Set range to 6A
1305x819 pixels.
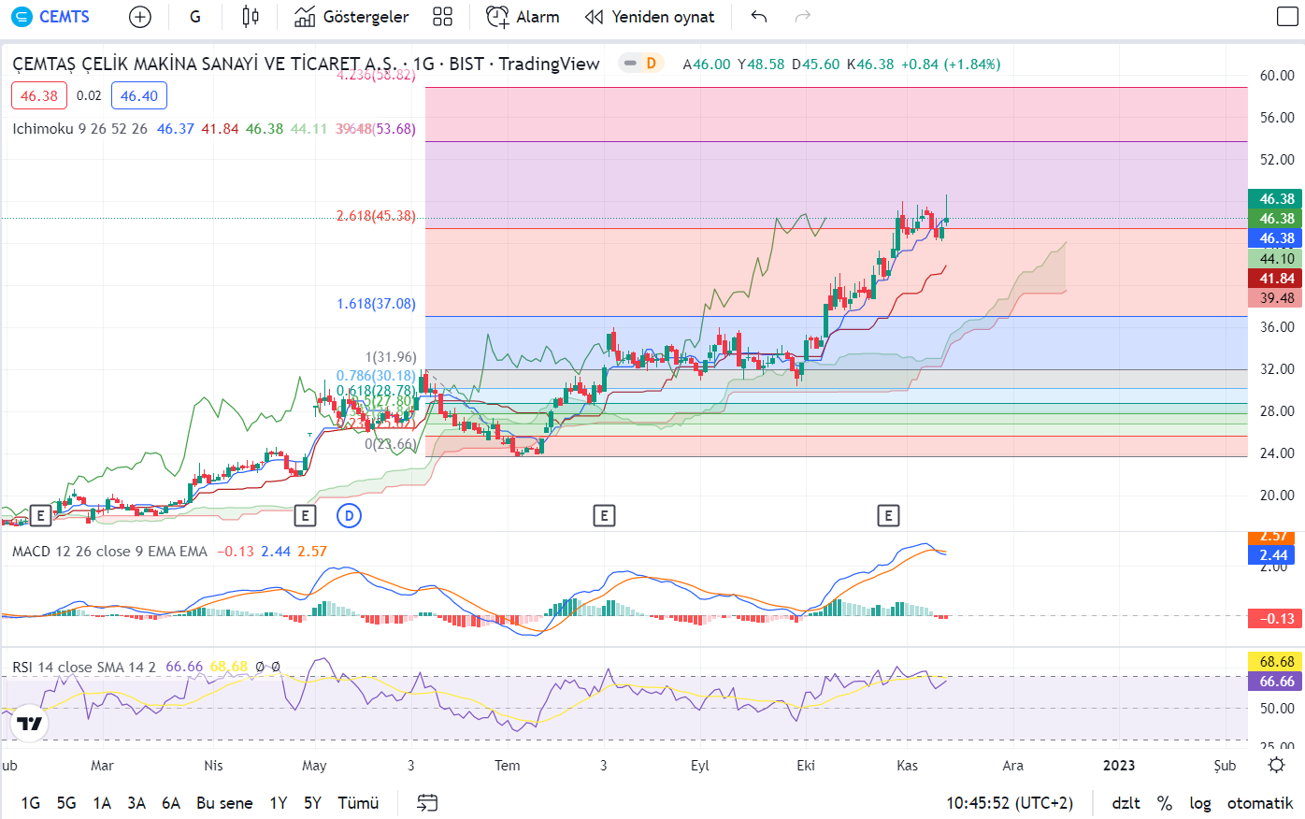point(171,803)
